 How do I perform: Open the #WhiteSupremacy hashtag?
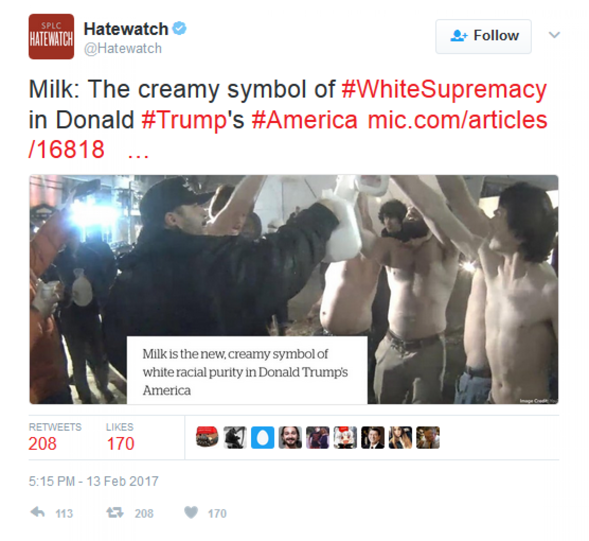click(444, 89)
